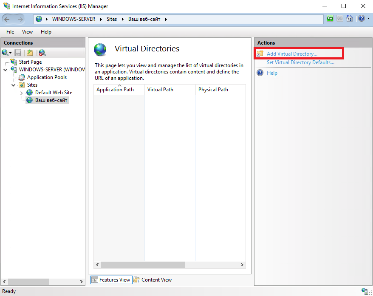Collapse the Sites tree node

click(14, 85)
